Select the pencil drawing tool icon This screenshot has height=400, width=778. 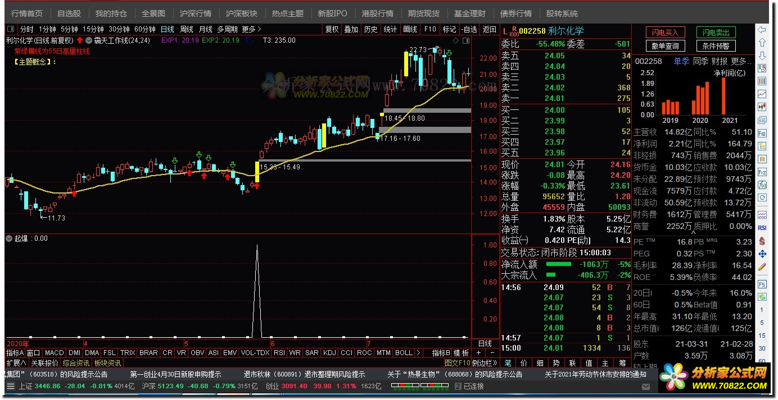[x=762, y=267]
